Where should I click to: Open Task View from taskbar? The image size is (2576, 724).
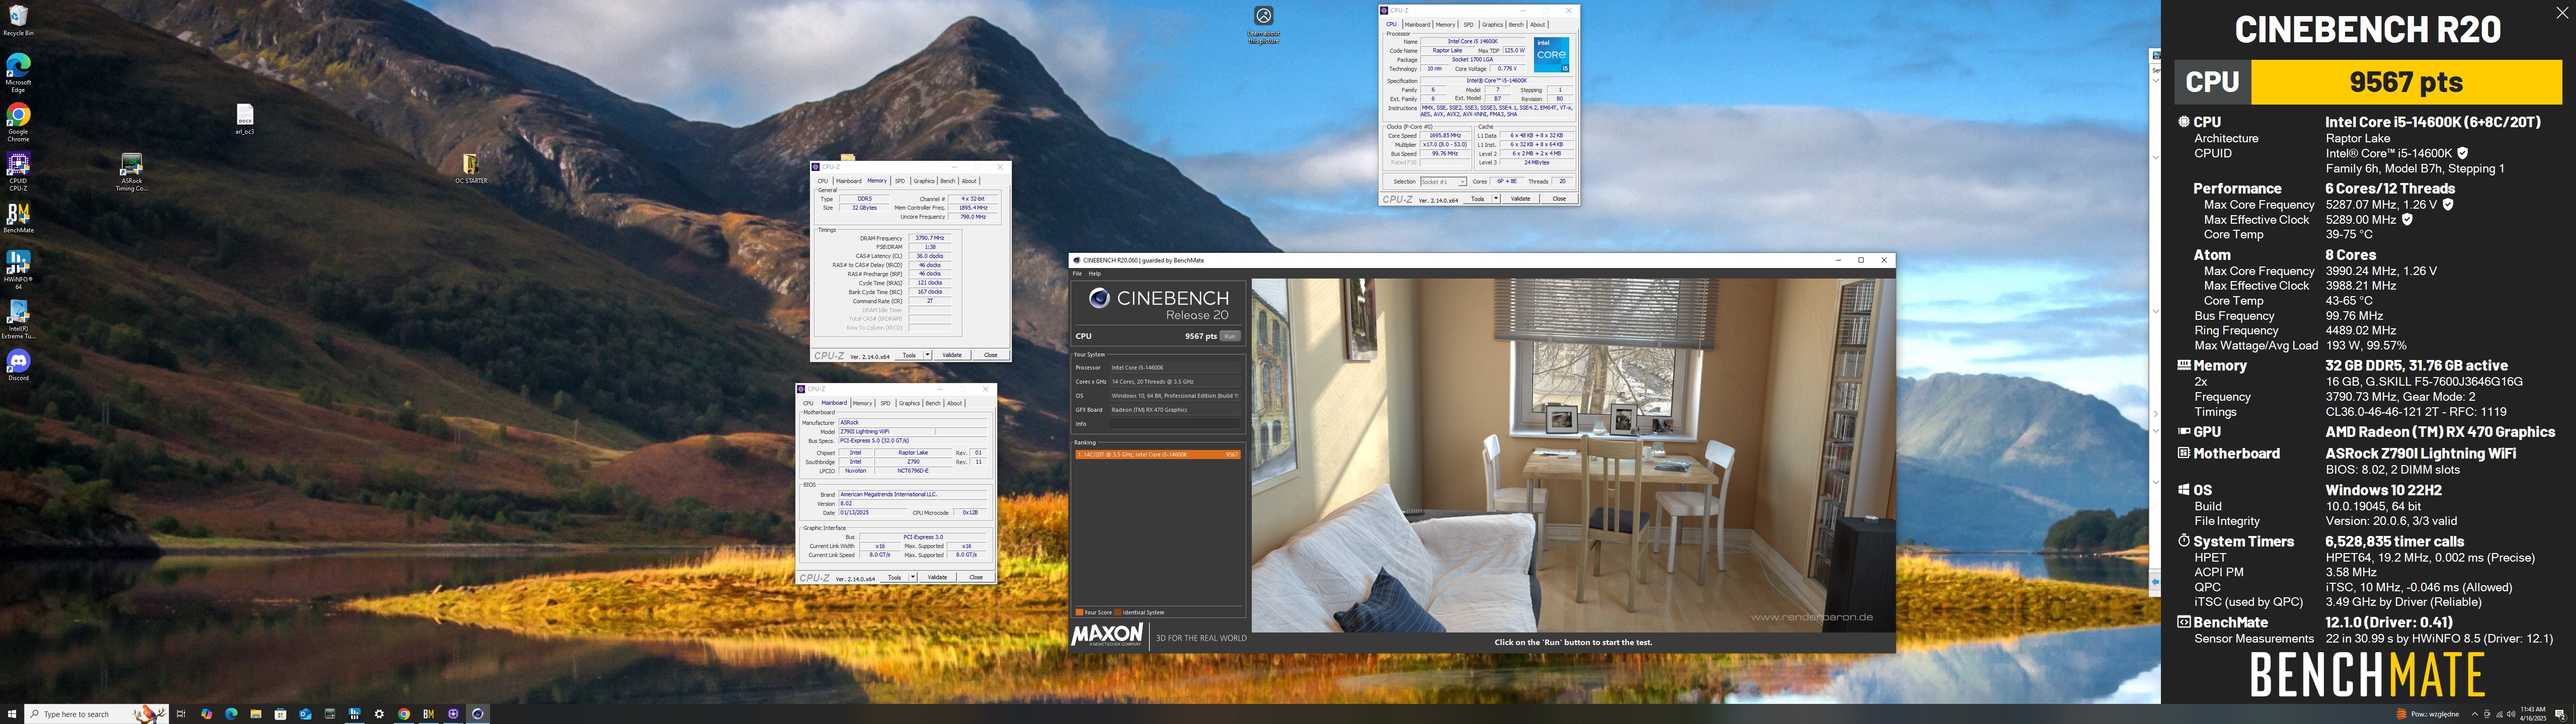pos(181,714)
